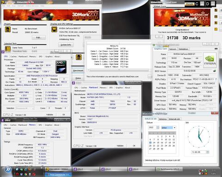
Task: Click the taskbar clock in the system tray
Action: [x=213, y=172]
